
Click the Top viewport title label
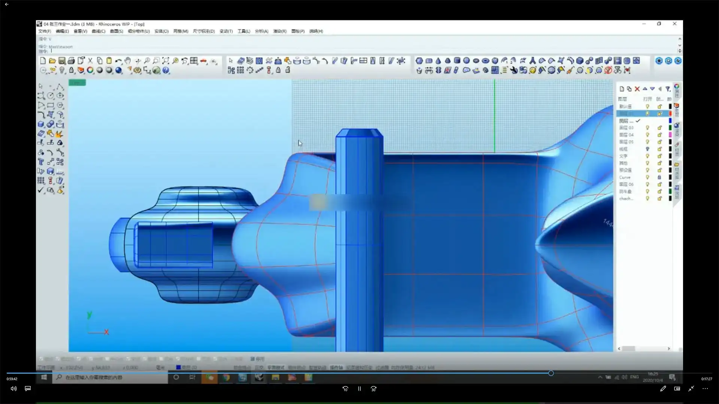pyautogui.click(x=77, y=83)
